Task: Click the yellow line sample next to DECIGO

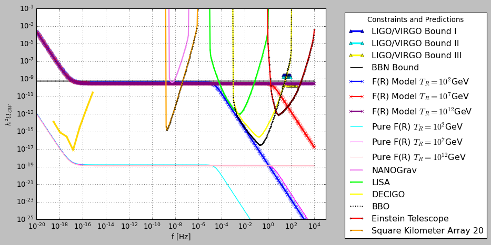Action: click(x=357, y=195)
